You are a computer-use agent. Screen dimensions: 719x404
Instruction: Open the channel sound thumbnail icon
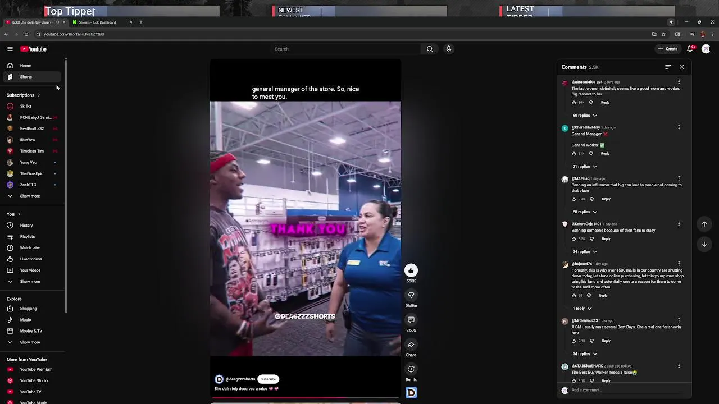pyautogui.click(x=411, y=393)
